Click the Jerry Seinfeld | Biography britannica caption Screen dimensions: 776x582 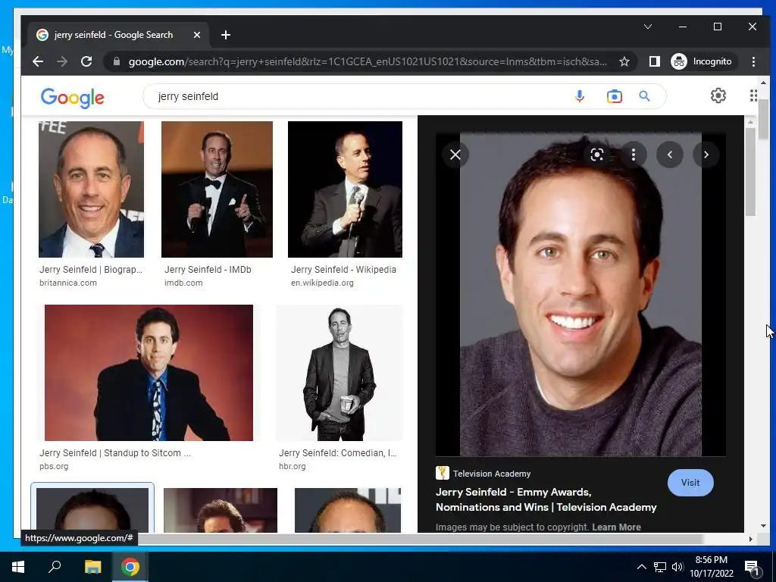(91, 270)
